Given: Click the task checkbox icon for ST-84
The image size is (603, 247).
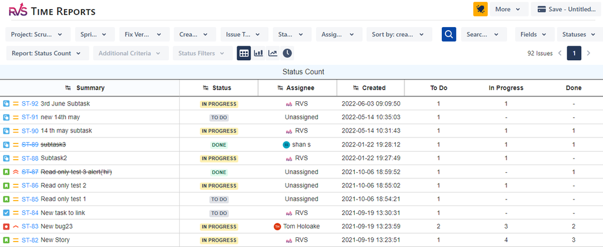Looking at the screenshot, I should 6,213.
